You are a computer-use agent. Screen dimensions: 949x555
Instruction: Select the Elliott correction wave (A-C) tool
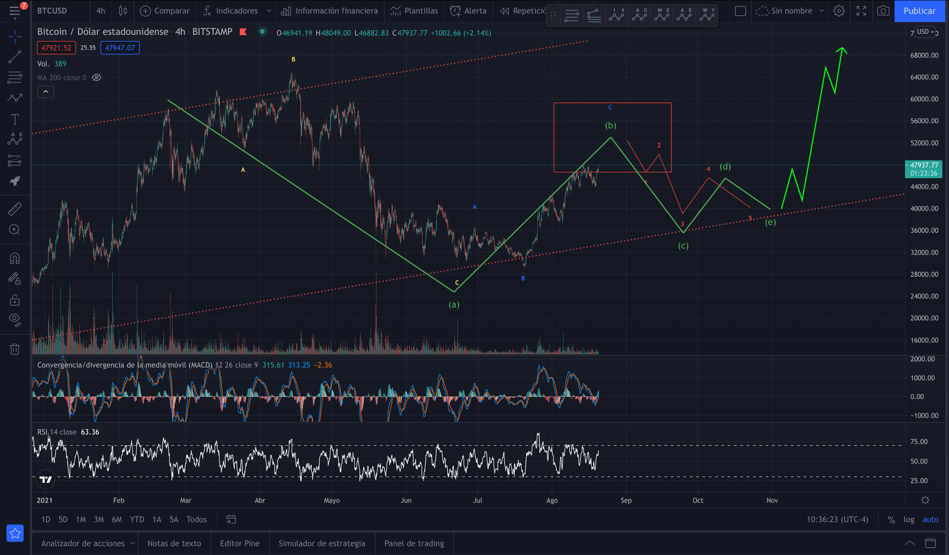coord(639,15)
